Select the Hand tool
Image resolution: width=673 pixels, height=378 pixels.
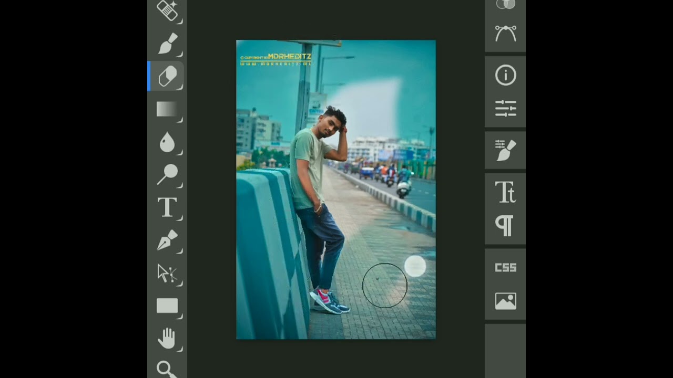point(167,339)
